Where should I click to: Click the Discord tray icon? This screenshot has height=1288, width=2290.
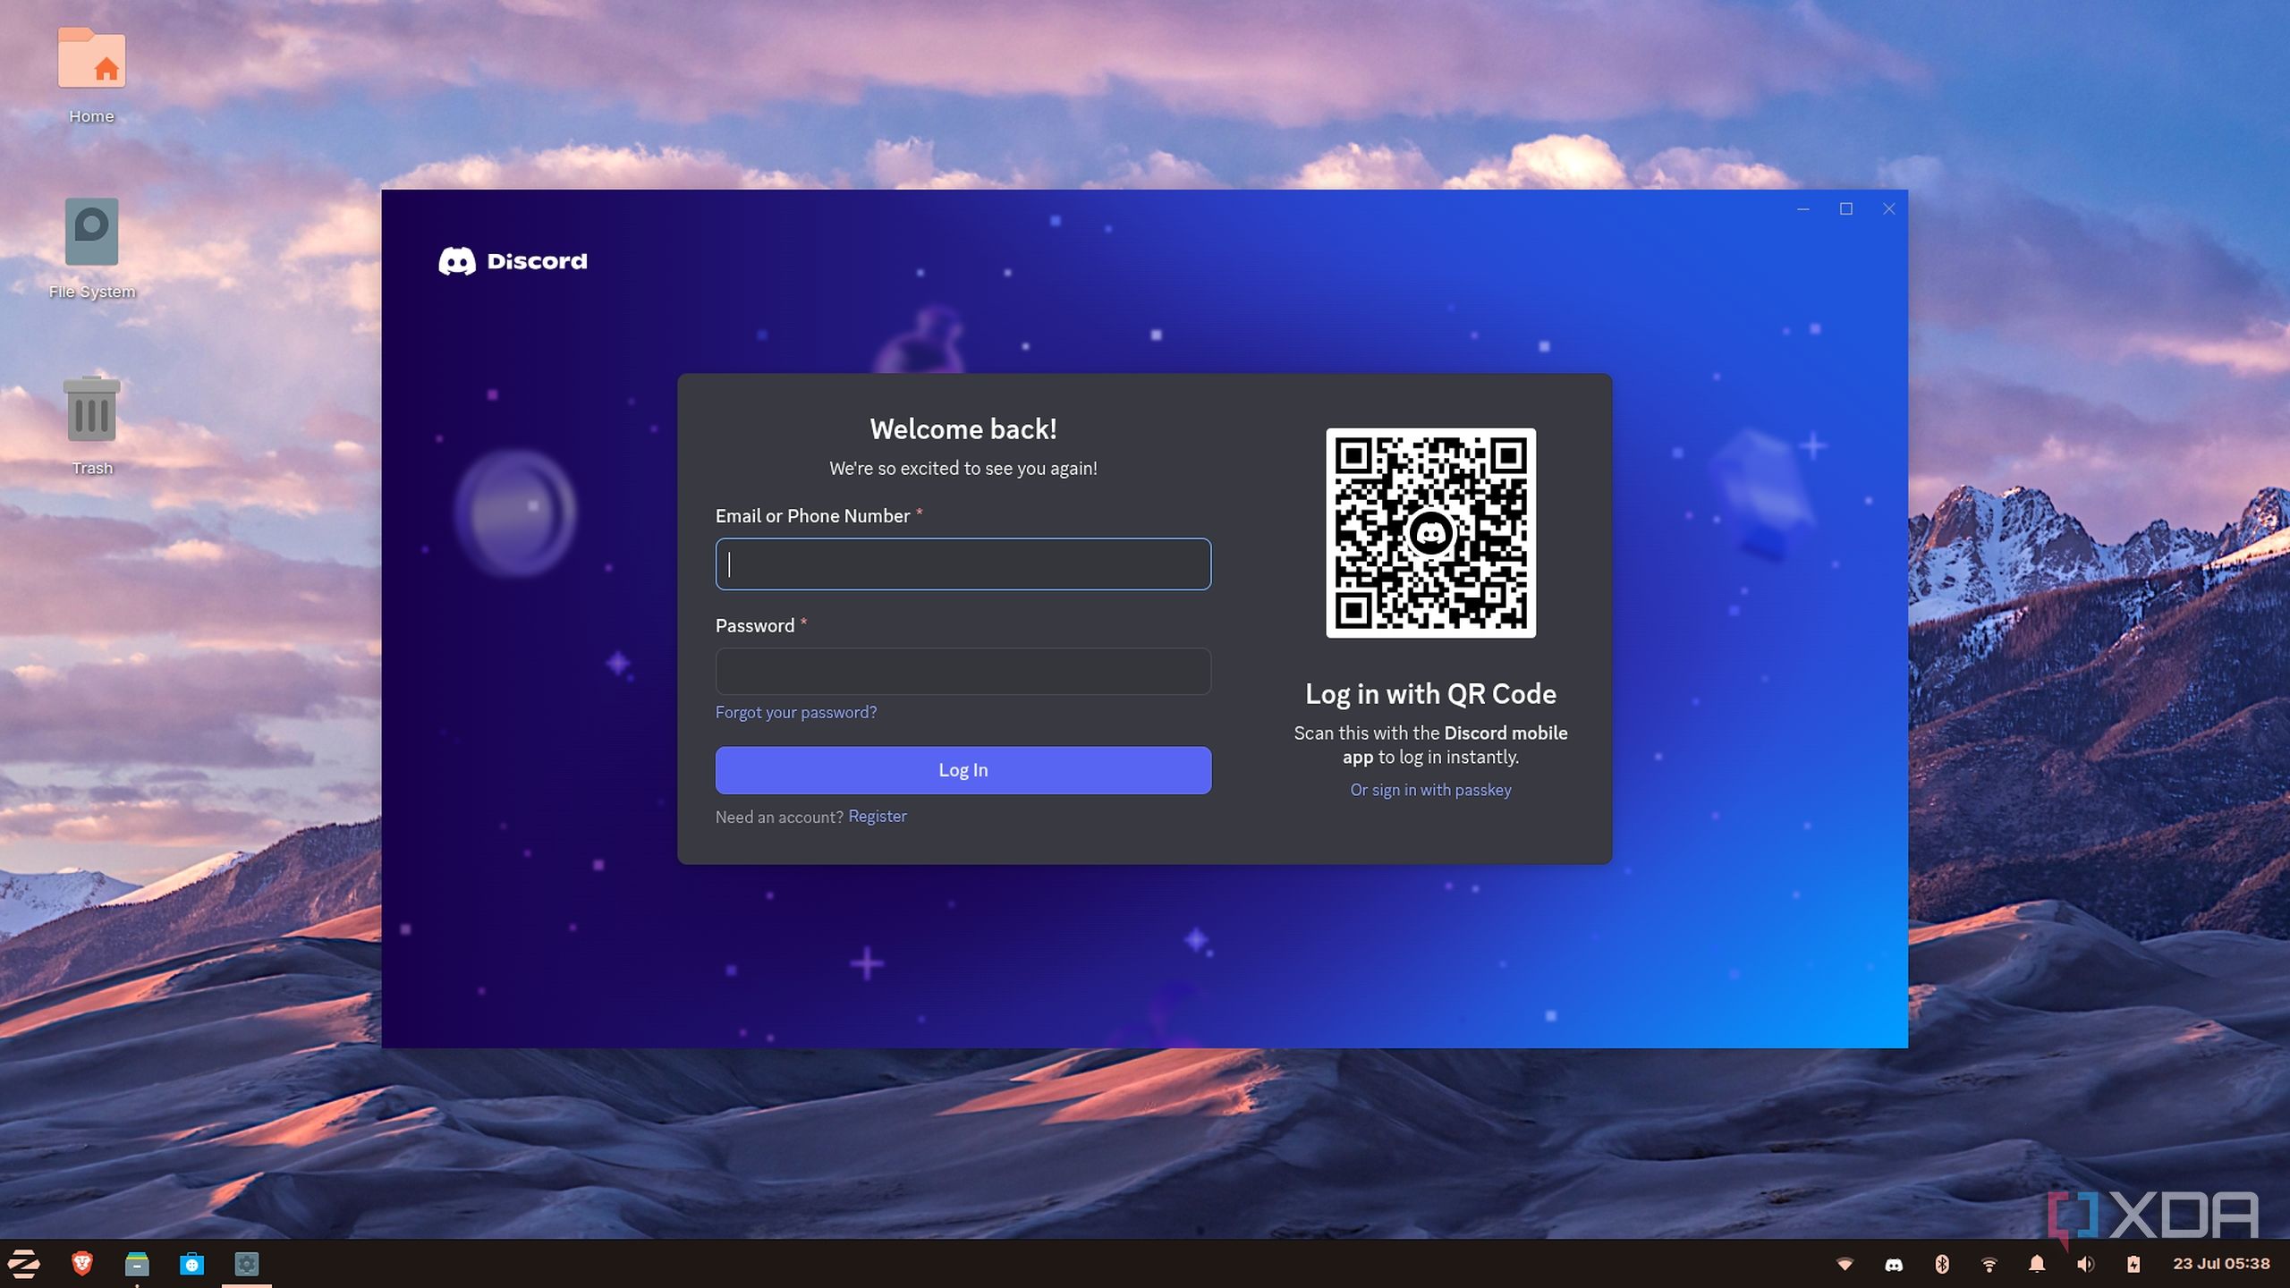(x=1894, y=1264)
